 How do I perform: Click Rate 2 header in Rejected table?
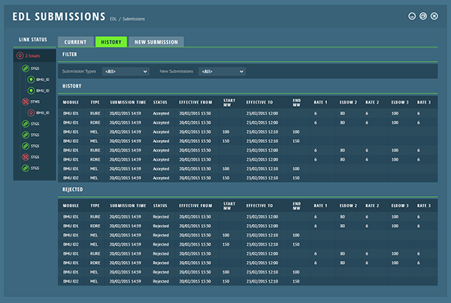point(372,205)
